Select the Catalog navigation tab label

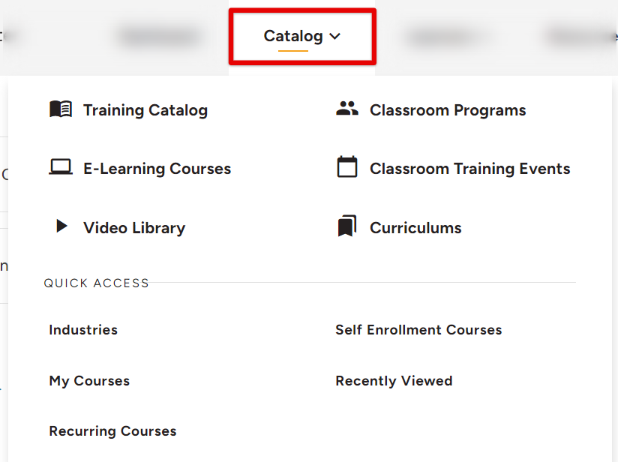293,36
